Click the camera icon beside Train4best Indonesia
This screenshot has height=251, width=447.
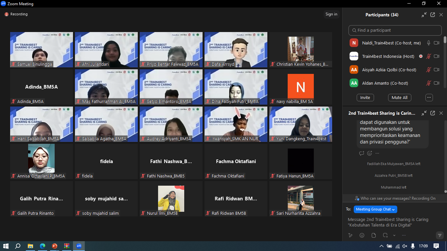coord(437,56)
